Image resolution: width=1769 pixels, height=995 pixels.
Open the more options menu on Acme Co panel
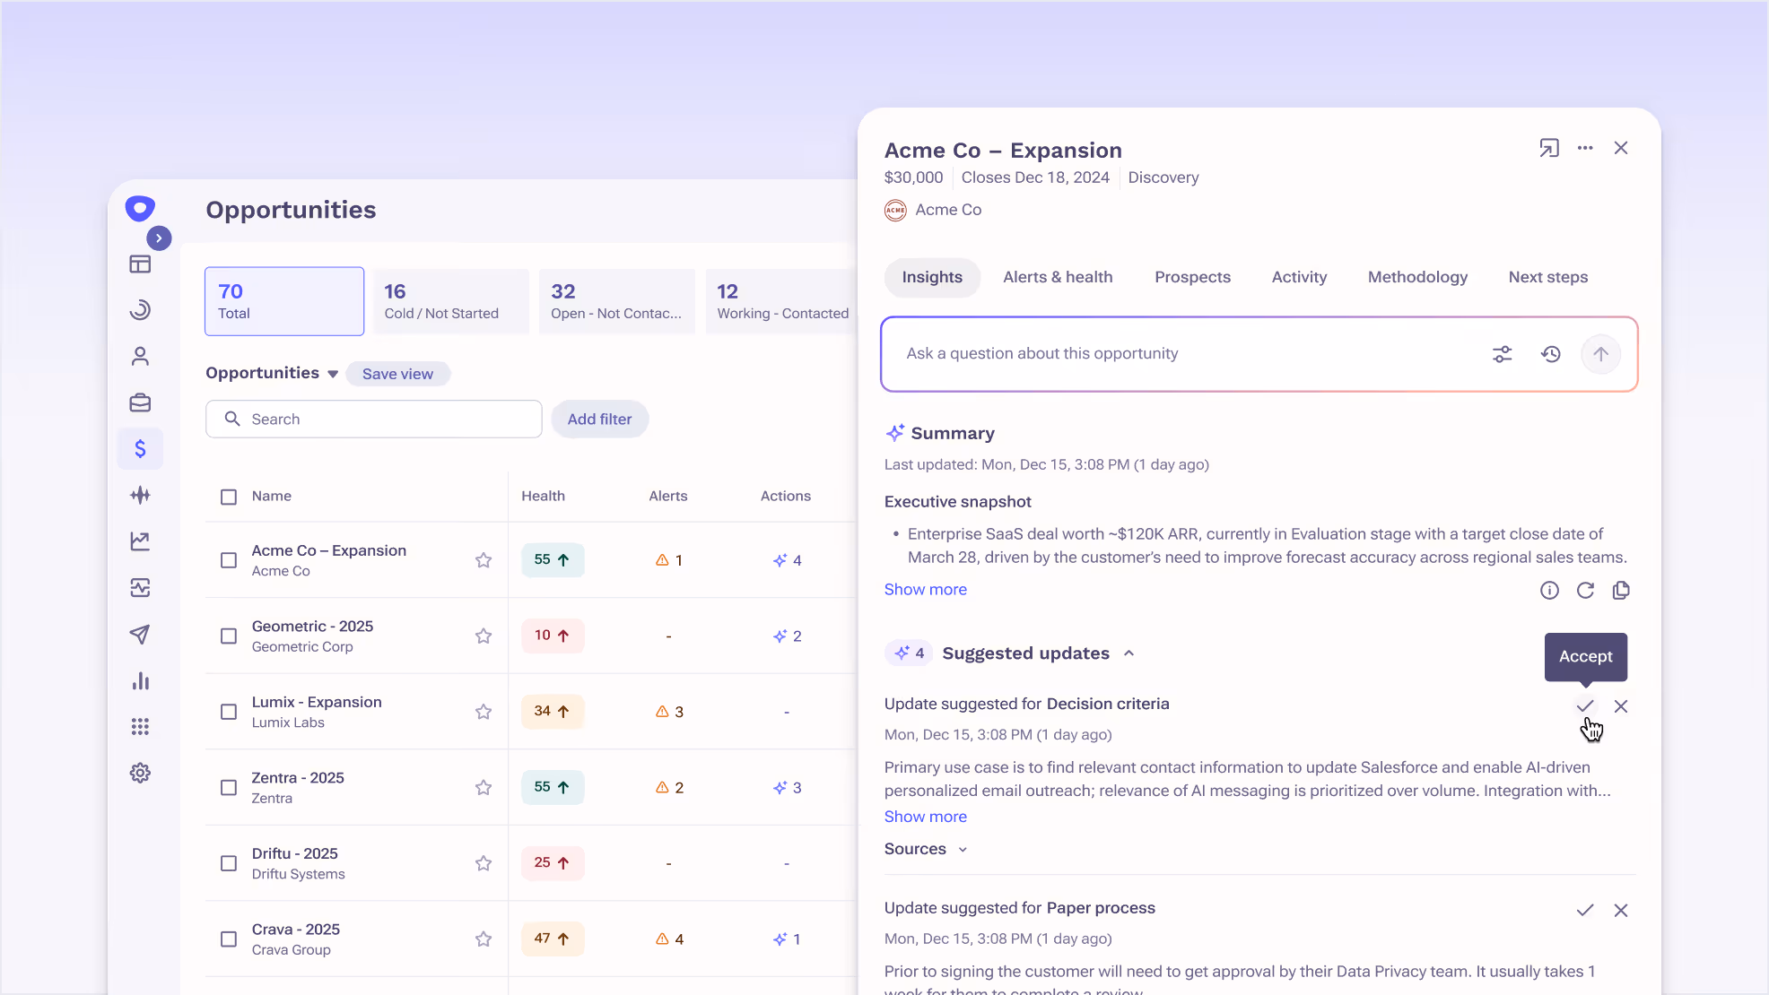1585,148
